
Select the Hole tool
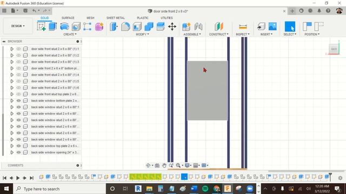click(x=76, y=26)
